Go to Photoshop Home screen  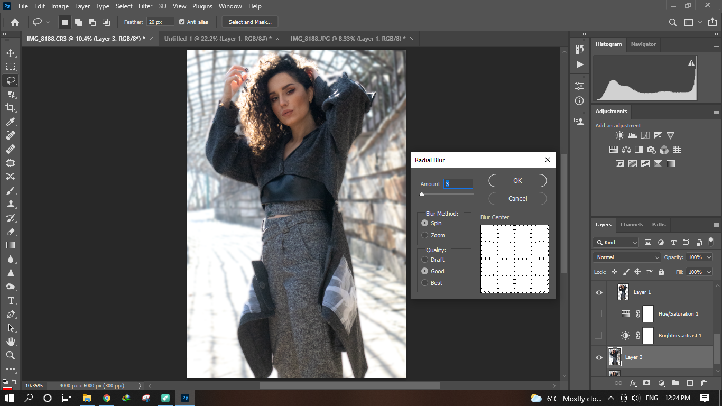pos(15,22)
